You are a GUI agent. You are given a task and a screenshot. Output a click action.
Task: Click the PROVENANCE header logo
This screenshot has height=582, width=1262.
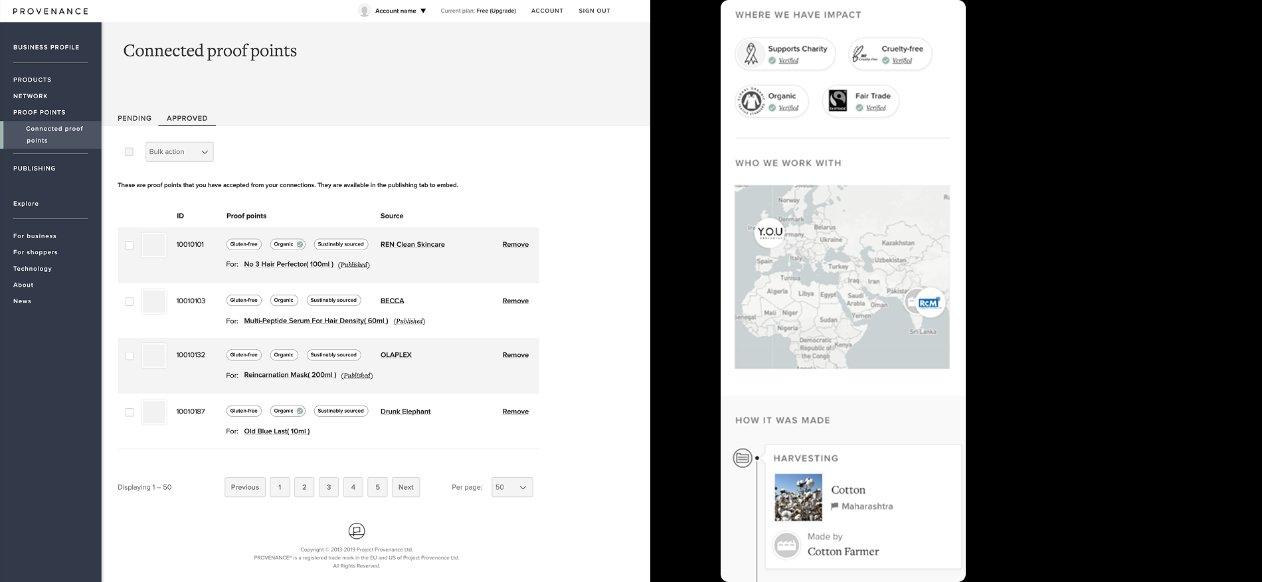point(50,11)
